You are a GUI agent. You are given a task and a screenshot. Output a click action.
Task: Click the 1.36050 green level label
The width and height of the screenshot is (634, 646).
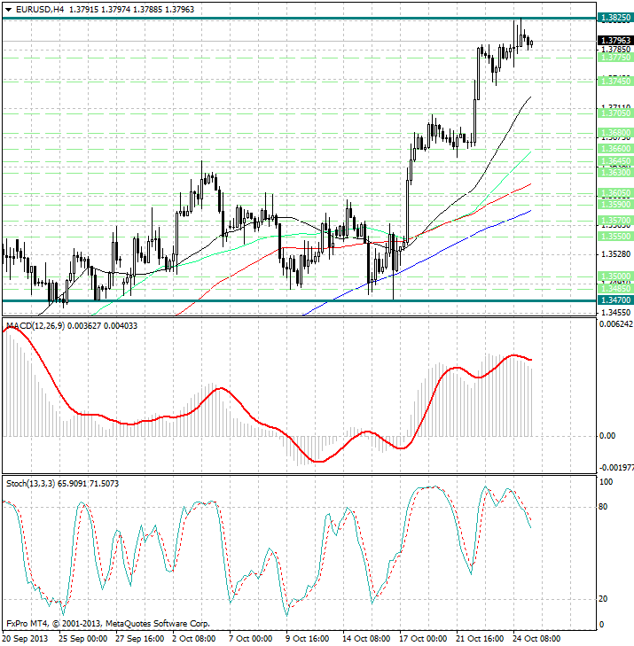(615, 193)
